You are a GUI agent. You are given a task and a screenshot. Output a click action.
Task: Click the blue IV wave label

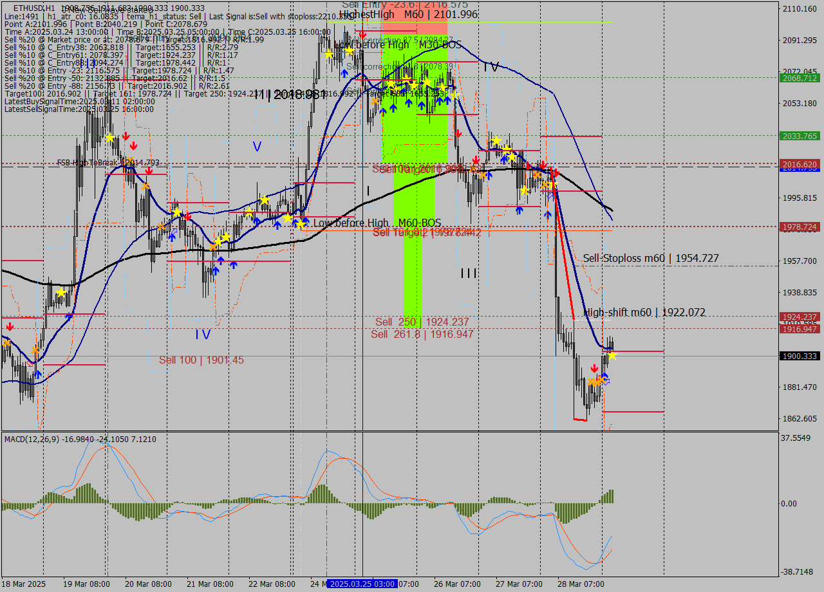[x=203, y=335]
